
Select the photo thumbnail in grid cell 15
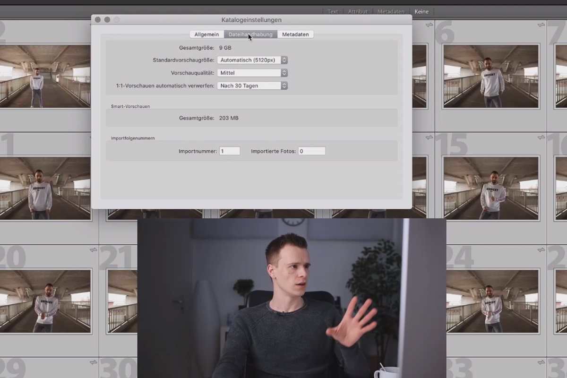[491, 189]
